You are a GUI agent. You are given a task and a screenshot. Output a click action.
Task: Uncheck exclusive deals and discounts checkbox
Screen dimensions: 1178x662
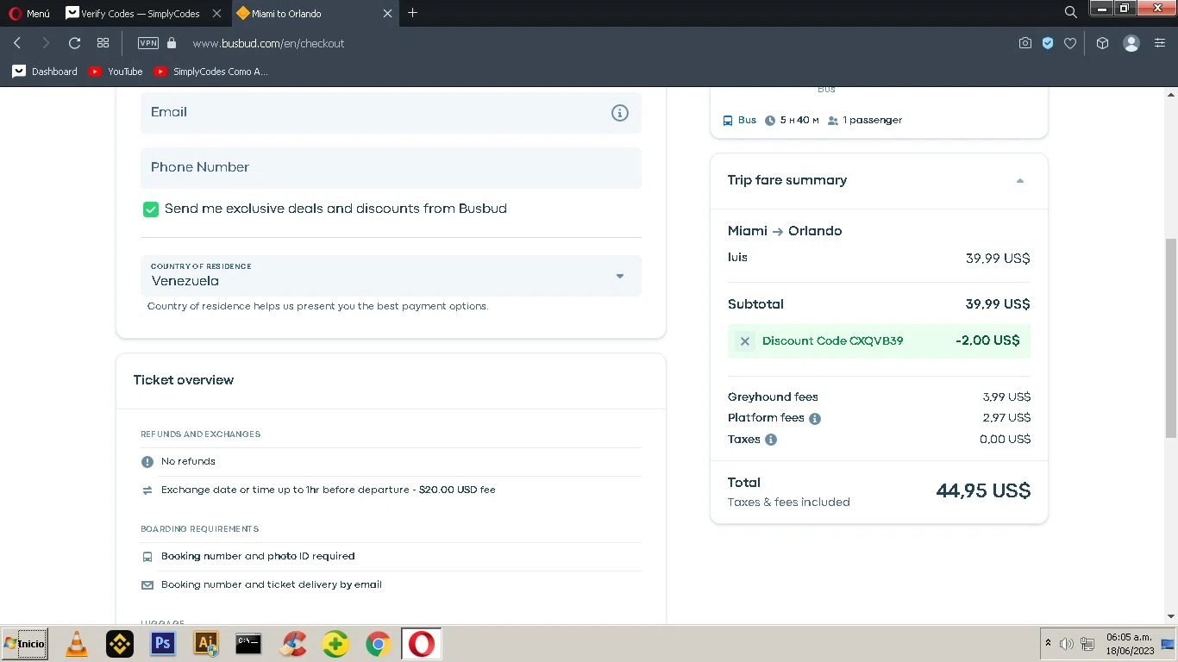[151, 209]
